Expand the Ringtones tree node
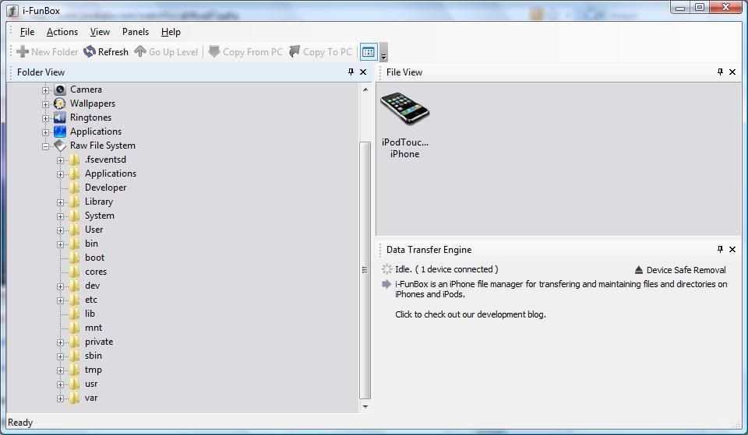Viewport: 748px width, 435px height. click(x=45, y=118)
